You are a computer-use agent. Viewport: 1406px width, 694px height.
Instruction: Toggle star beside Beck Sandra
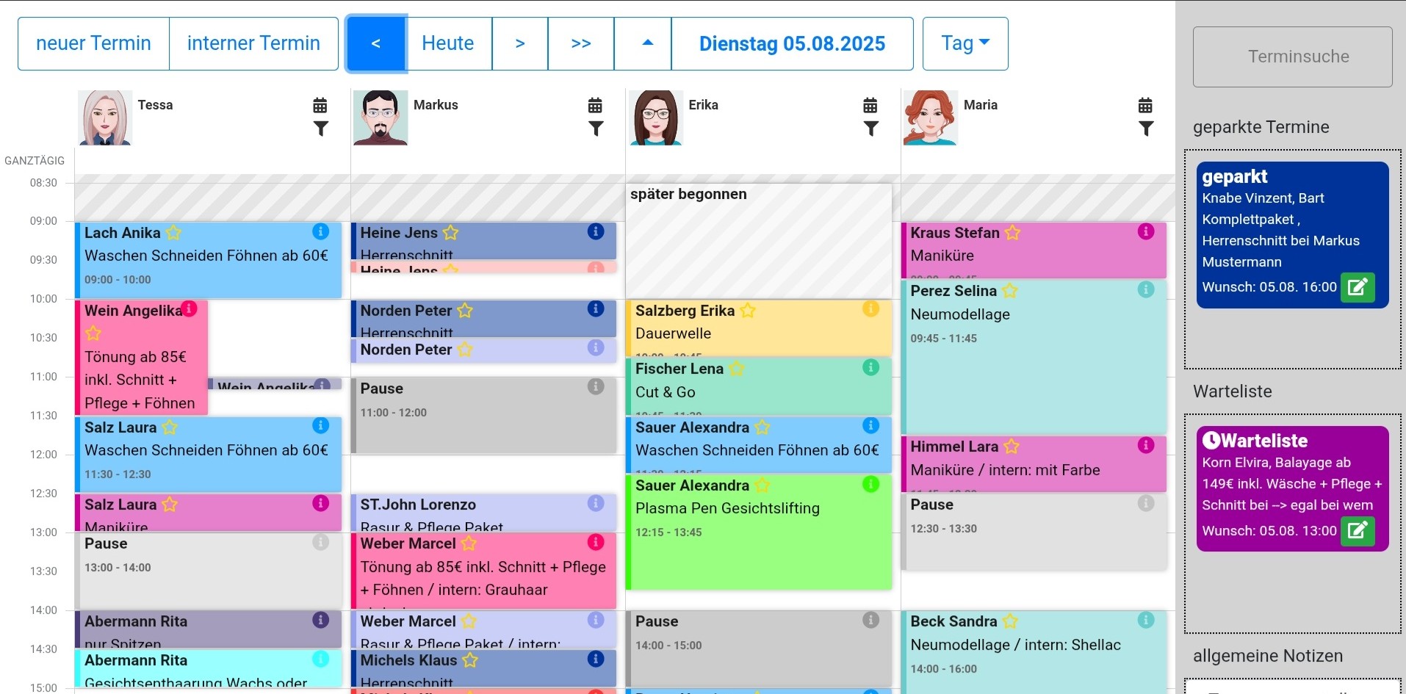pos(1011,621)
